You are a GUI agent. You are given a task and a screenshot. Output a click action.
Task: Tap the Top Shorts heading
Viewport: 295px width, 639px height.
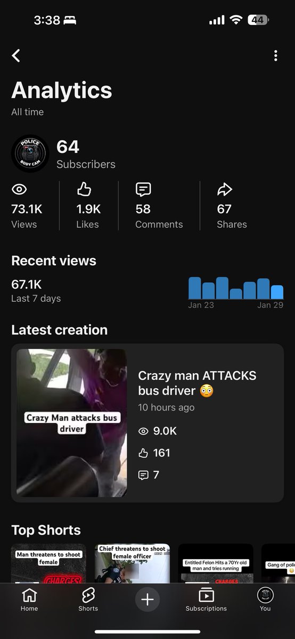click(x=46, y=530)
